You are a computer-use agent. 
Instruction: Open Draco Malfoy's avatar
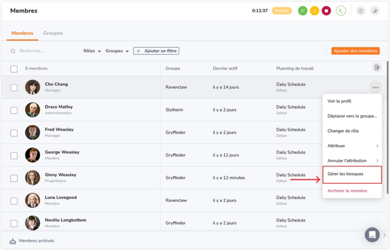point(32,110)
